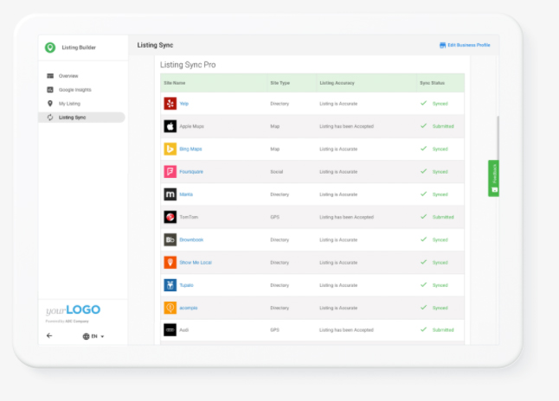Open My Listing in the sidebar
559x401 pixels.
pos(69,104)
